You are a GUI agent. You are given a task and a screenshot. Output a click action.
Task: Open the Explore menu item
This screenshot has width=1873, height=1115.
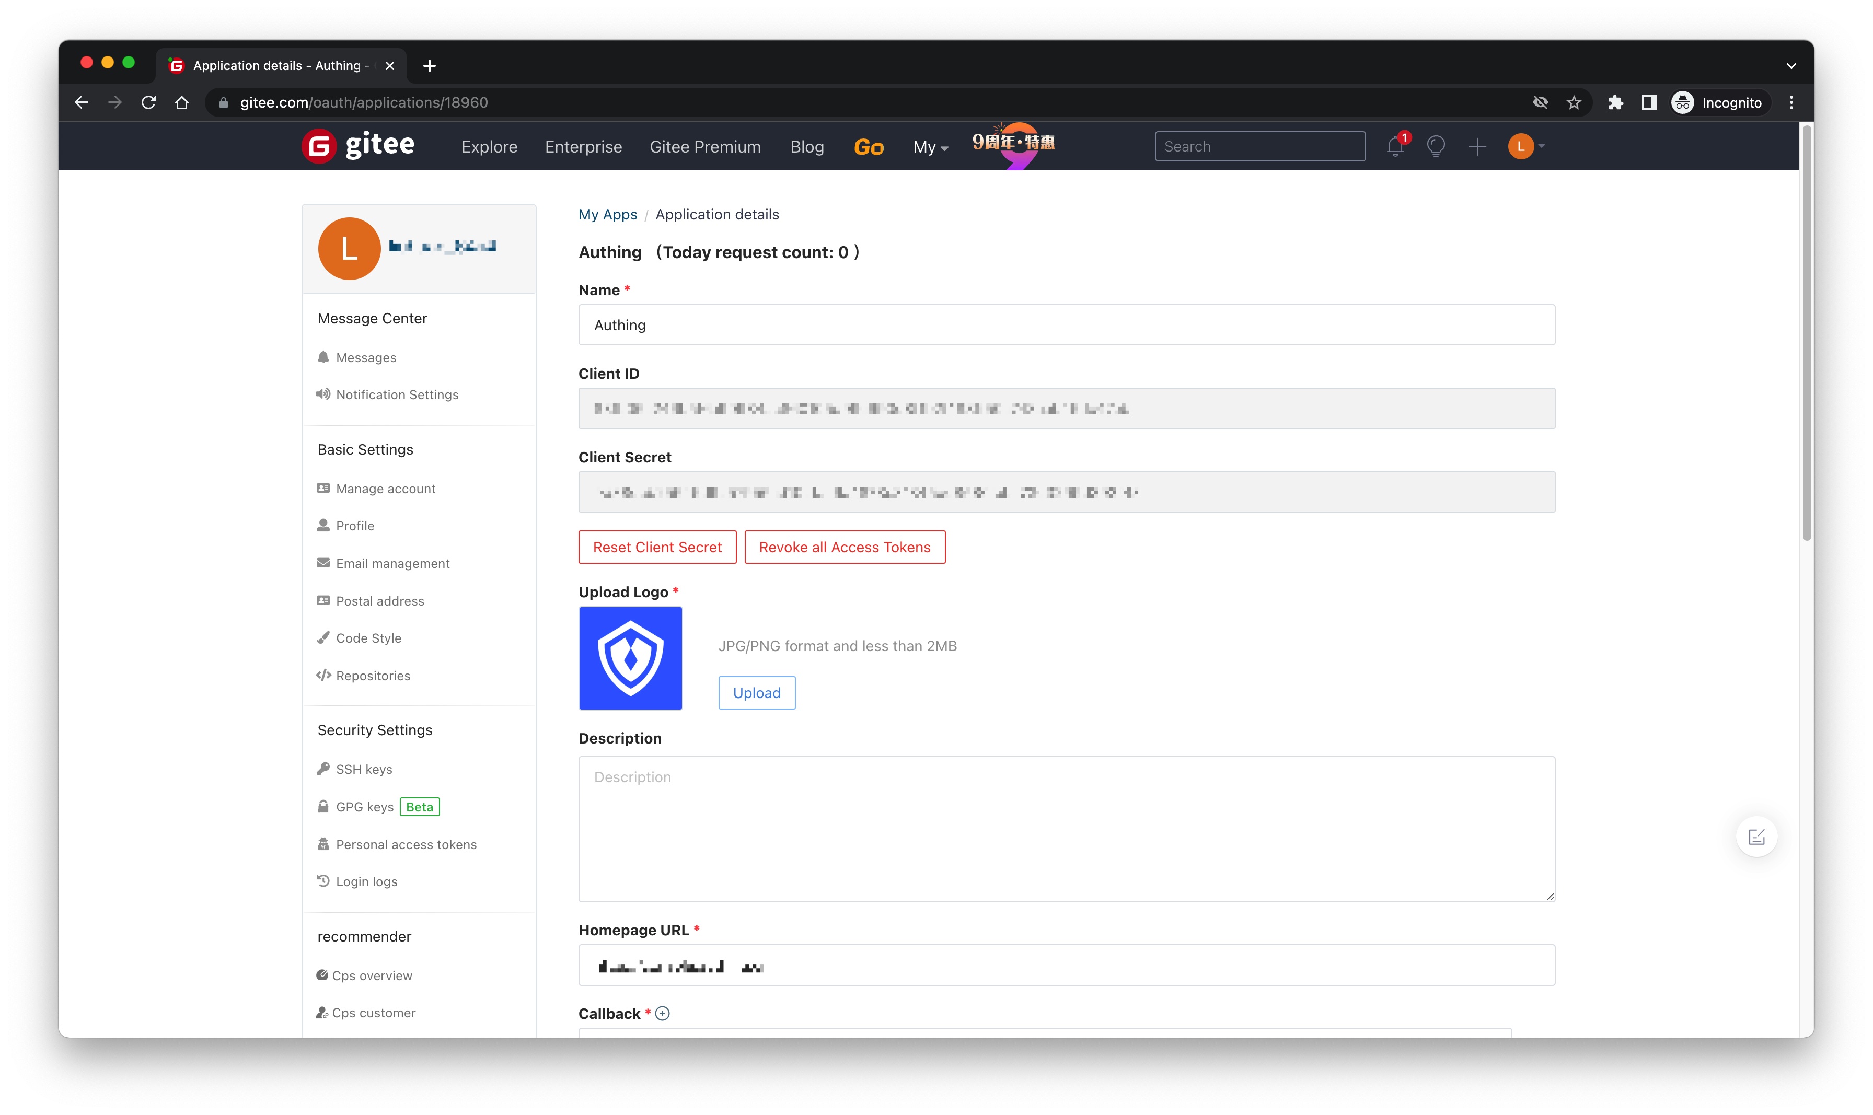coord(489,147)
